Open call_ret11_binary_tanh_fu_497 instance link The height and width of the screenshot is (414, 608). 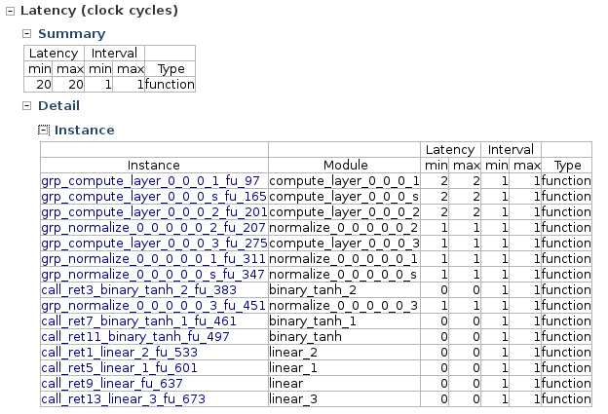coord(135,336)
